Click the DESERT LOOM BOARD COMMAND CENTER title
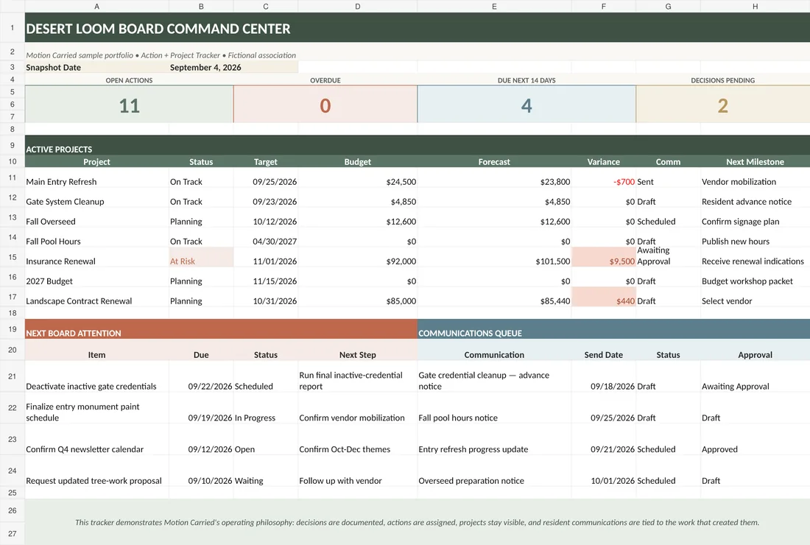The width and height of the screenshot is (810, 545). point(158,29)
